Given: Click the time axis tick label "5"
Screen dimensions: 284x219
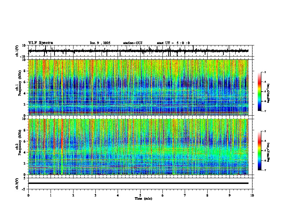Looking at the screenshot, I should tap(140, 195).
